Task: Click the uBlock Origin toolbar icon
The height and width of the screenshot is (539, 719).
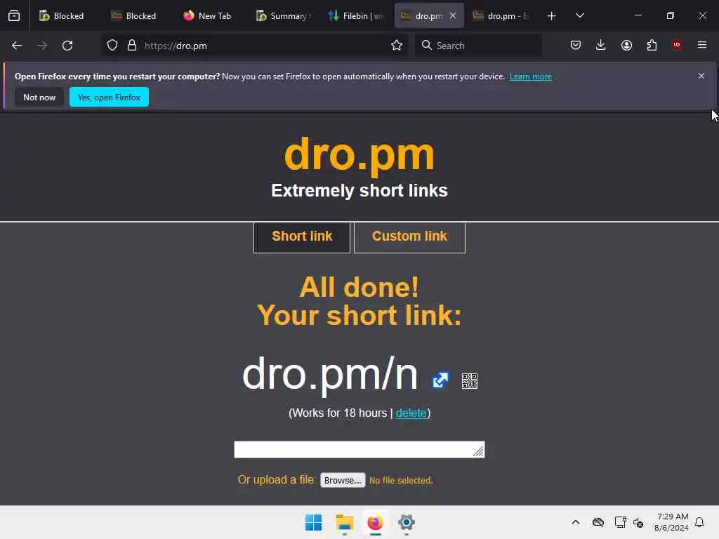Action: pos(677,45)
